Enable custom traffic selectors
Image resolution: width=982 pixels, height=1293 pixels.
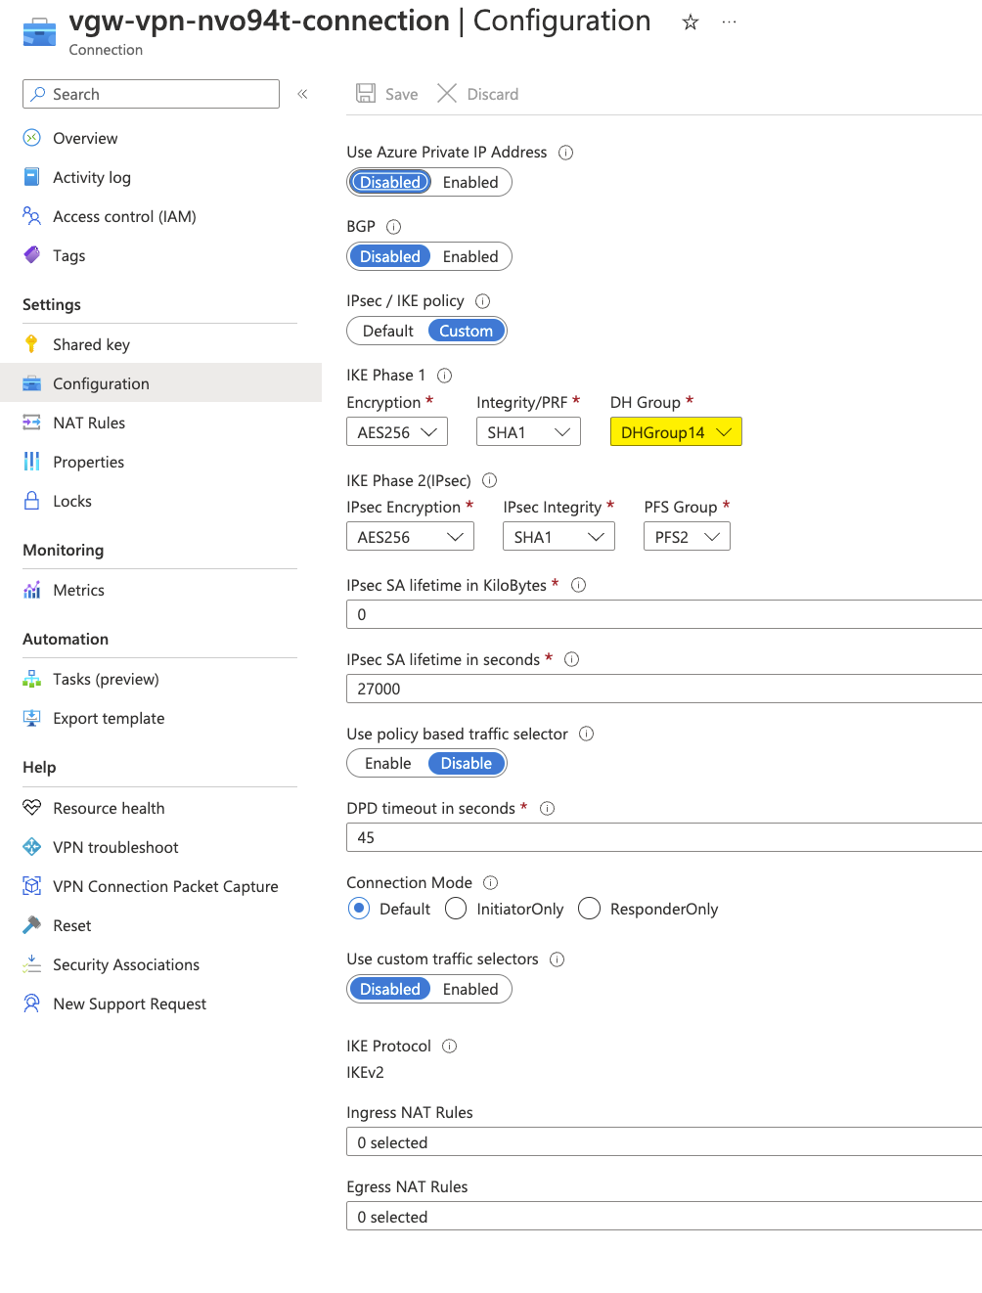point(470,989)
